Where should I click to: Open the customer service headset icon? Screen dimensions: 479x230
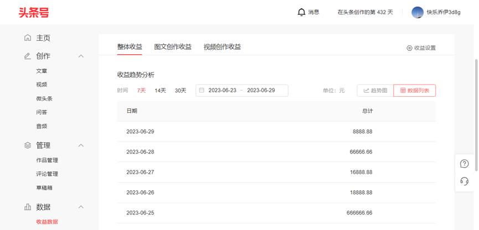[x=465, y=181]
